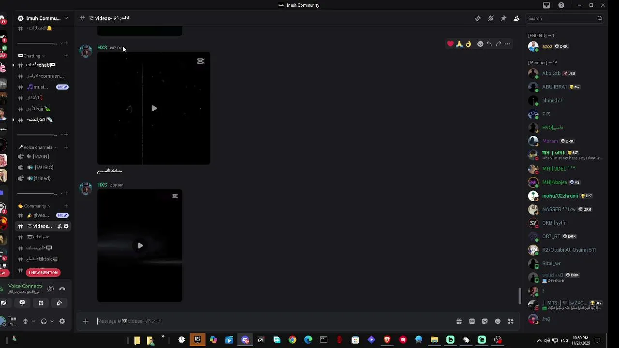The image size is (619, 348).
Task: Reply to the HXS message
Action: [x=489, y=44]
